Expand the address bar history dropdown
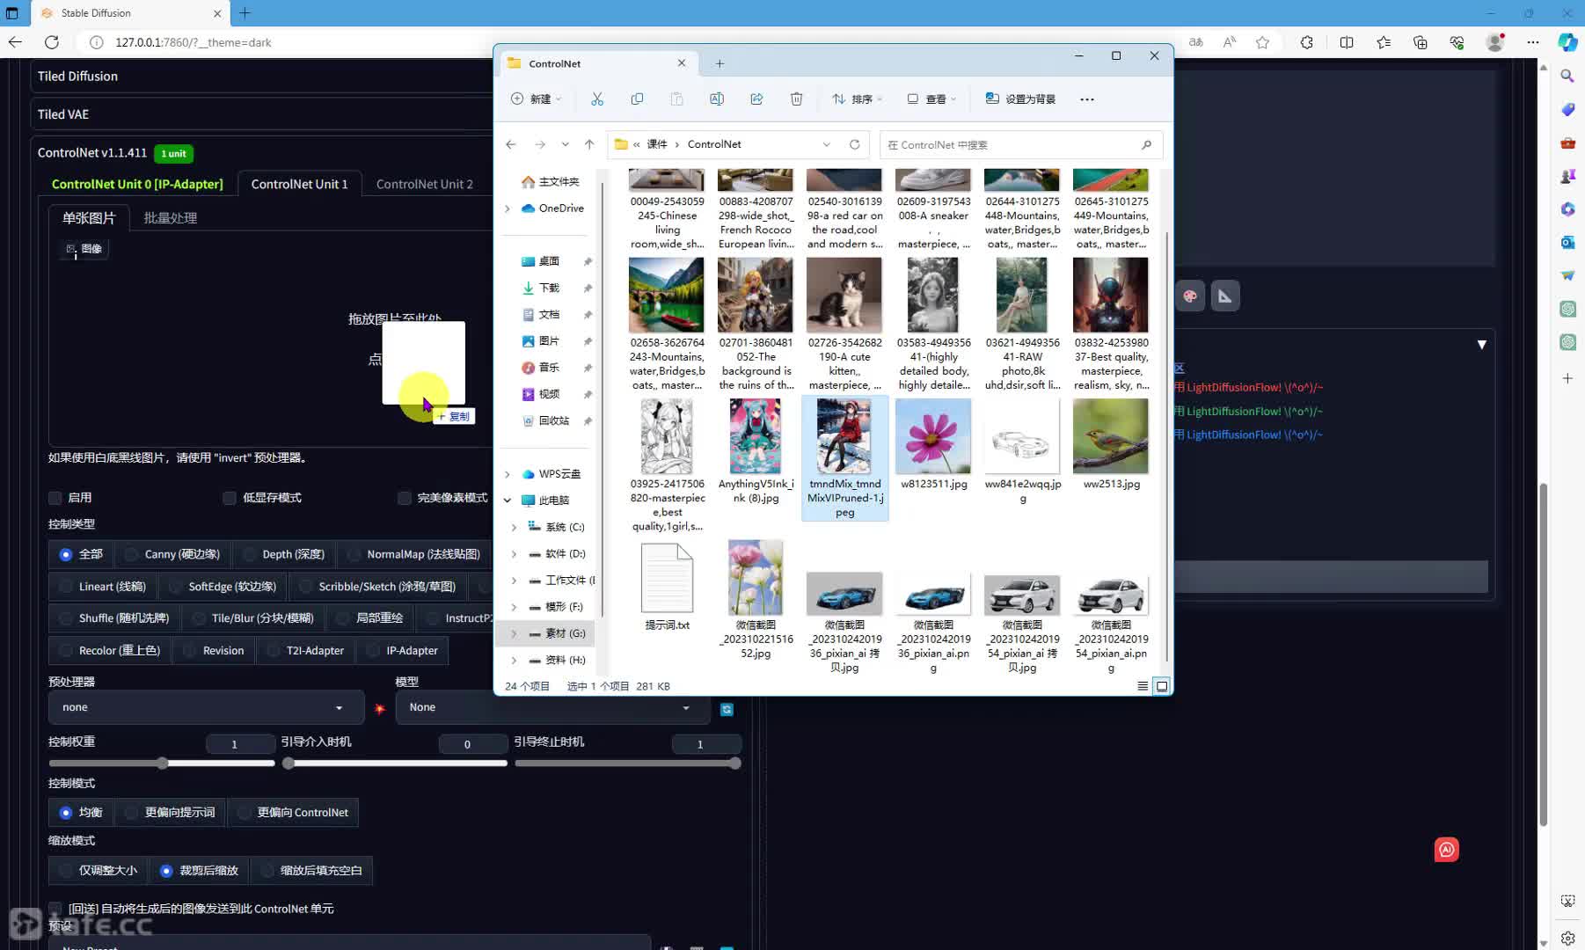Viewport: 1585px width, 950px height. tap(826, 144)
